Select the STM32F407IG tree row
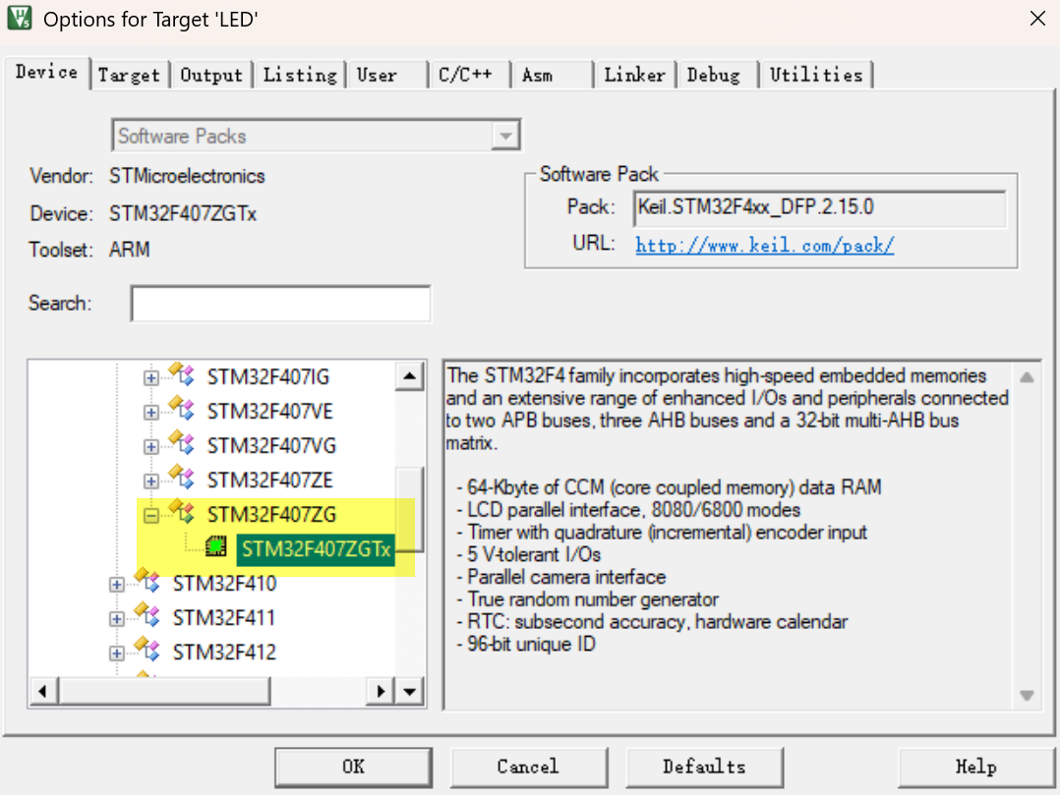Image resolution: width=1060 pixels, height=795 pixels. click(267, 377)
